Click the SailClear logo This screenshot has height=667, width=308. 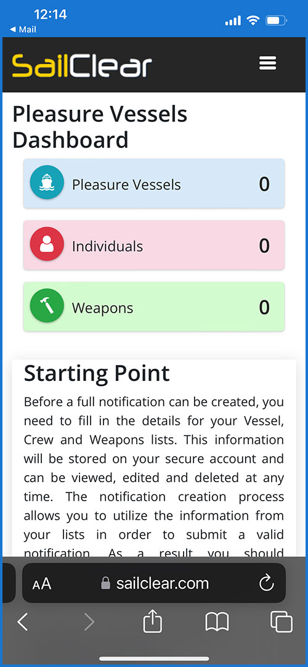[x=81, y=65]
